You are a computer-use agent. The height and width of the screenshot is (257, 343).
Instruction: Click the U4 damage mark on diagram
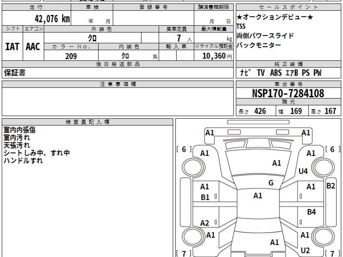(x=303, y=171)
